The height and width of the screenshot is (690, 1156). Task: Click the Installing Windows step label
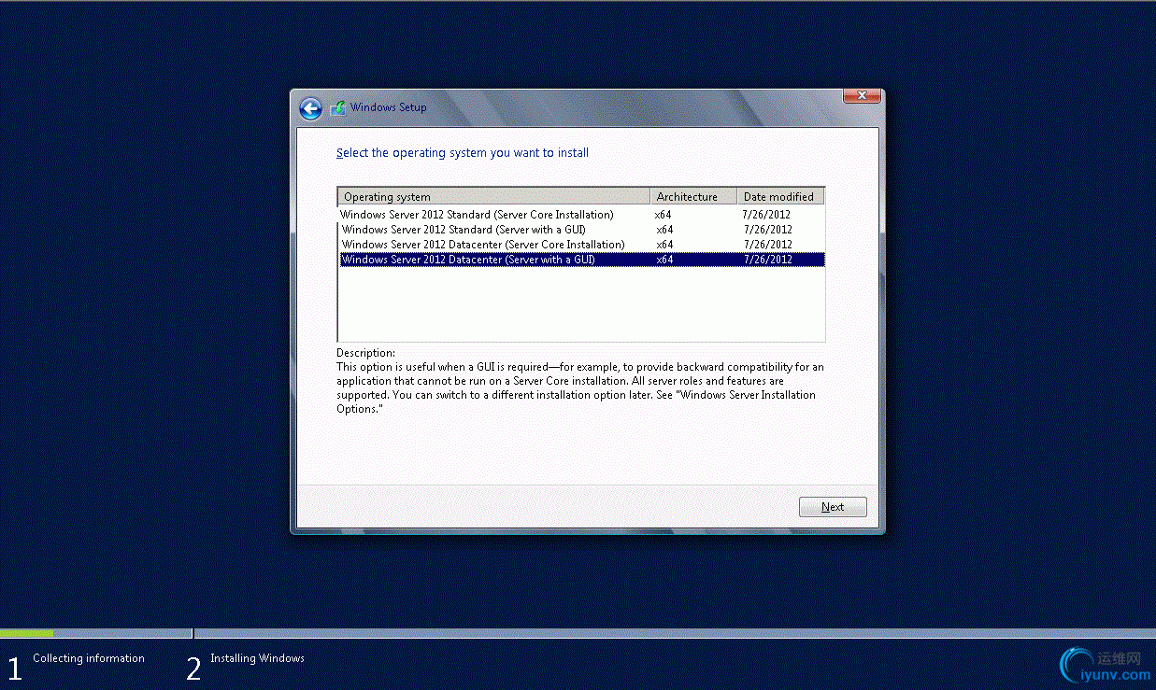257,658
